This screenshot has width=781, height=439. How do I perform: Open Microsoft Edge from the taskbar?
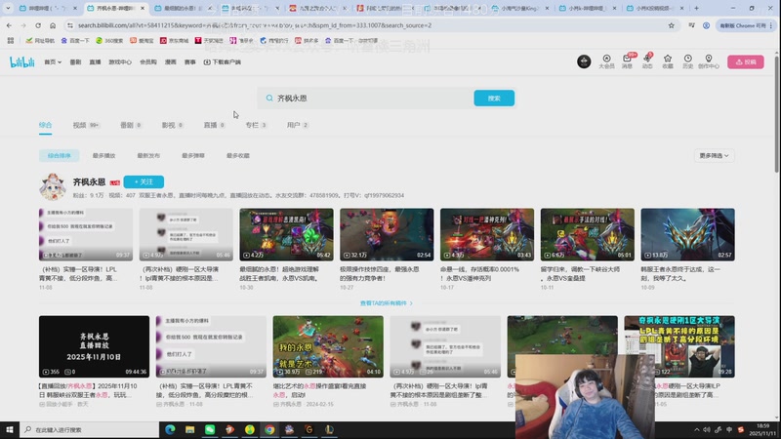[170, 429]
